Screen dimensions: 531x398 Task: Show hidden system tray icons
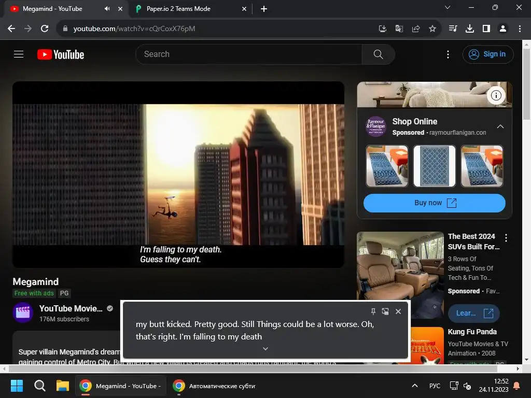pos(414,386)
